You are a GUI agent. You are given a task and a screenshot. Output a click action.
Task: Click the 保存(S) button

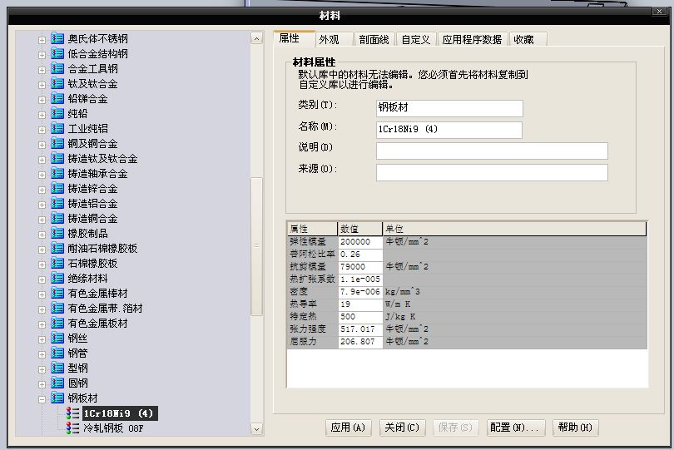[456, 428]
